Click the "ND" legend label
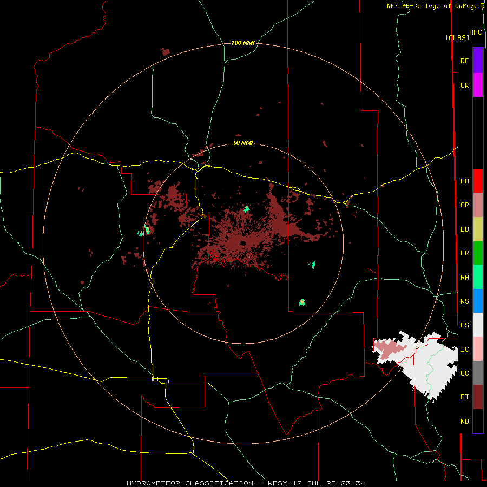The image size is (487, 487). point(464,422)
